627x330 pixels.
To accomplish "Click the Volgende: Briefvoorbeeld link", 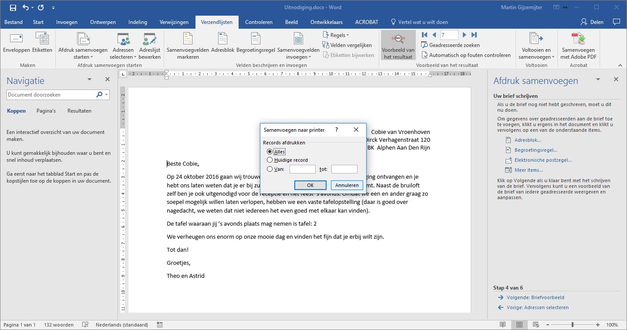I will (x=535, y=297).
